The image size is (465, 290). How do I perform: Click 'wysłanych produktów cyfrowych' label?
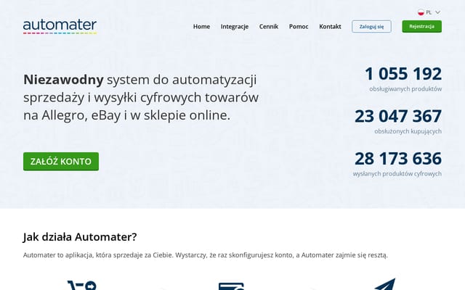397,174
